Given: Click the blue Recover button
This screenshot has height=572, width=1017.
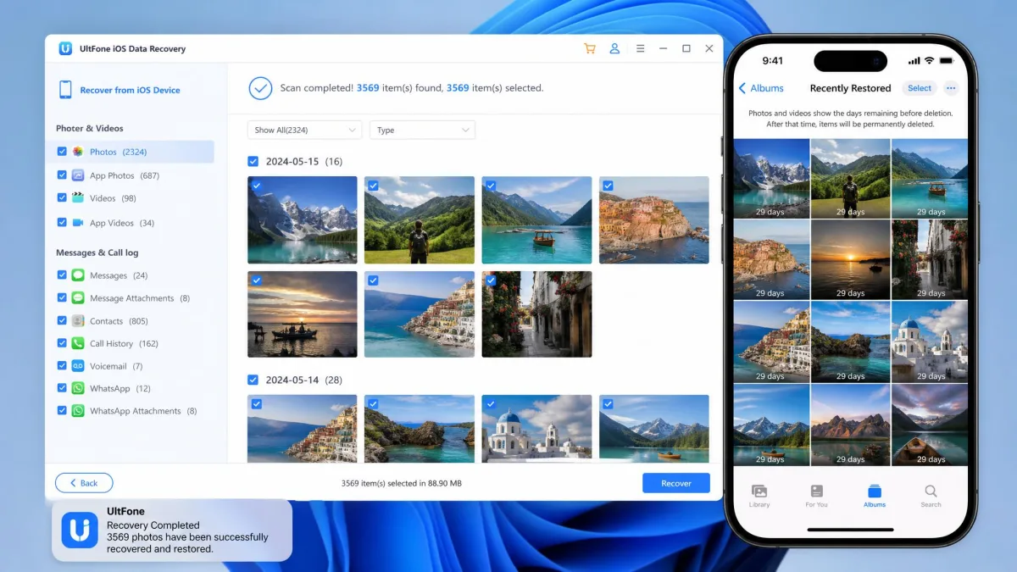Looking at the screenshot, I should click(x=676, y=483).
